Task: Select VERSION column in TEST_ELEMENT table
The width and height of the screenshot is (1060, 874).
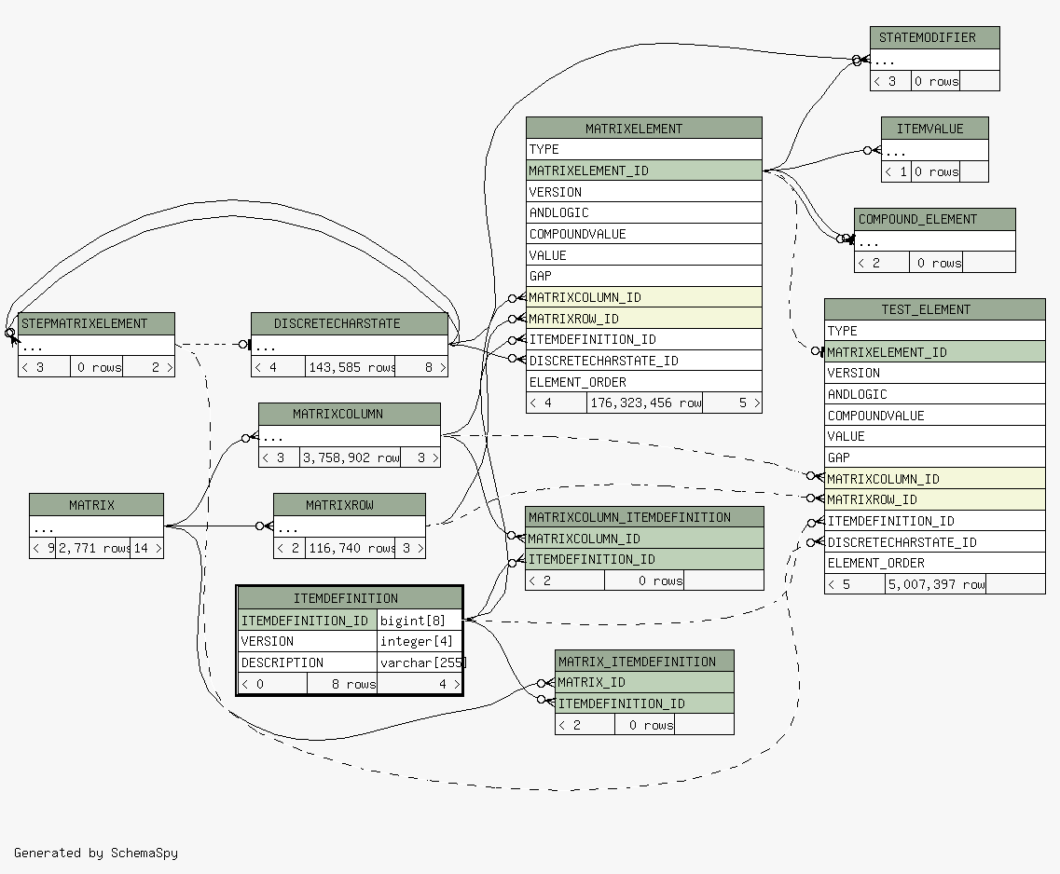Action: (x=935, y=373)
